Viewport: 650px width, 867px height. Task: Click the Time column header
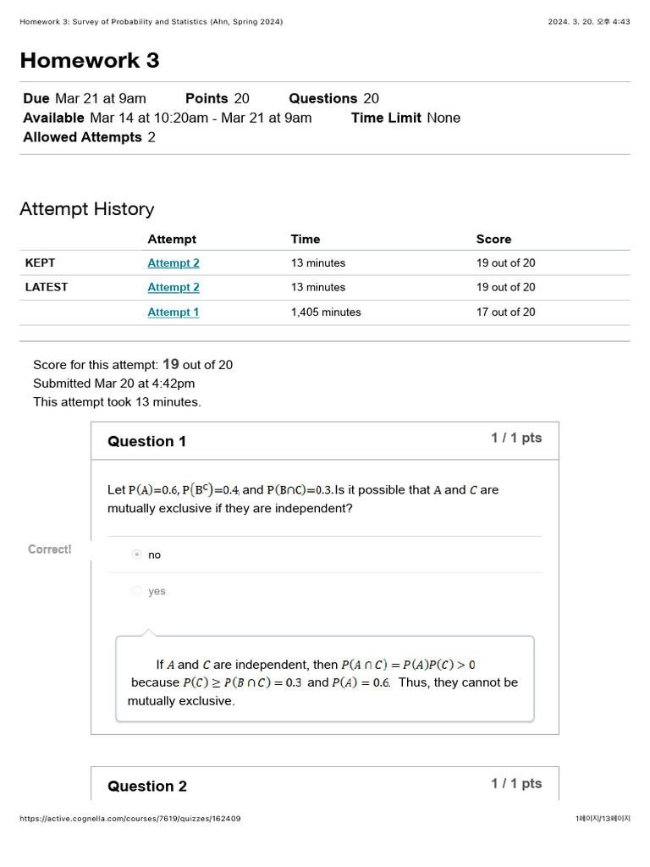click(306, 240)
